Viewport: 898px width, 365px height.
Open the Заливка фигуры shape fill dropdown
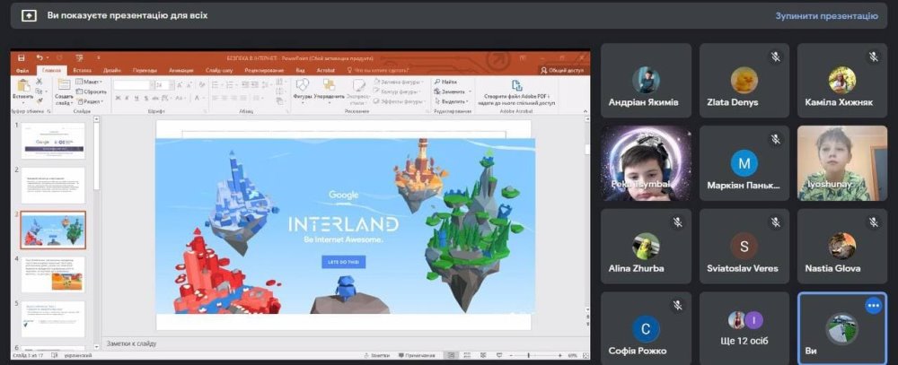399,82
